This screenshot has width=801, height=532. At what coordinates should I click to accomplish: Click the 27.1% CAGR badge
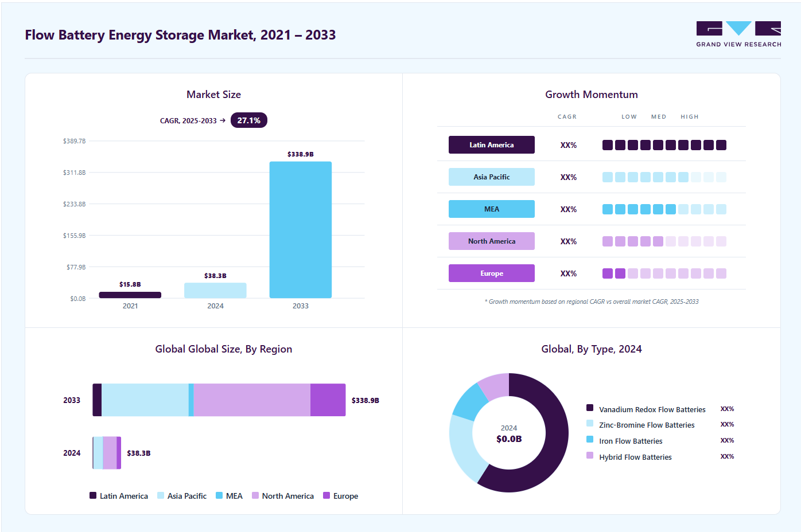pyautogui.click(x=249, y=120)
